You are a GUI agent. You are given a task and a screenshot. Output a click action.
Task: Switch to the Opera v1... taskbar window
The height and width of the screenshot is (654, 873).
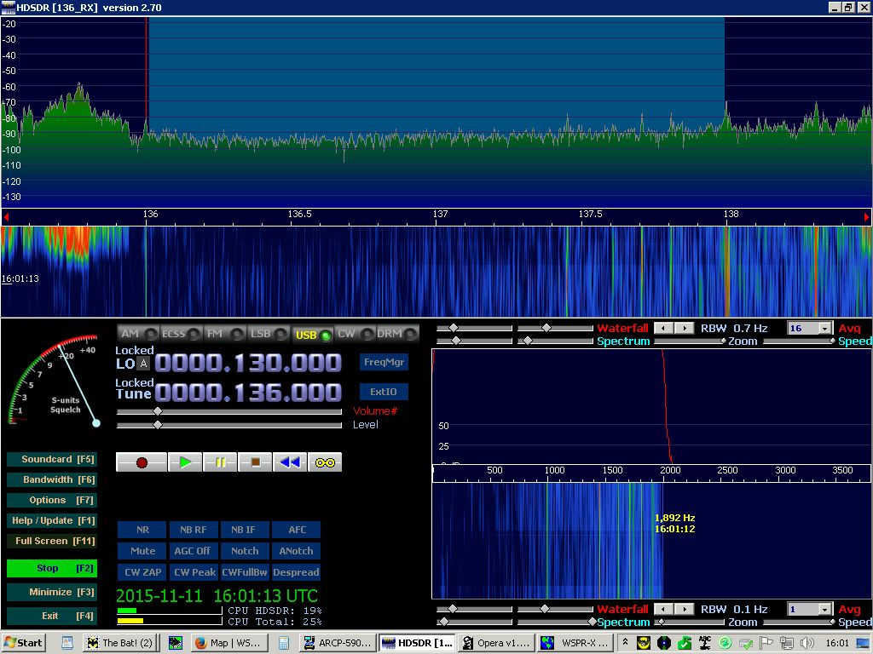497,643
